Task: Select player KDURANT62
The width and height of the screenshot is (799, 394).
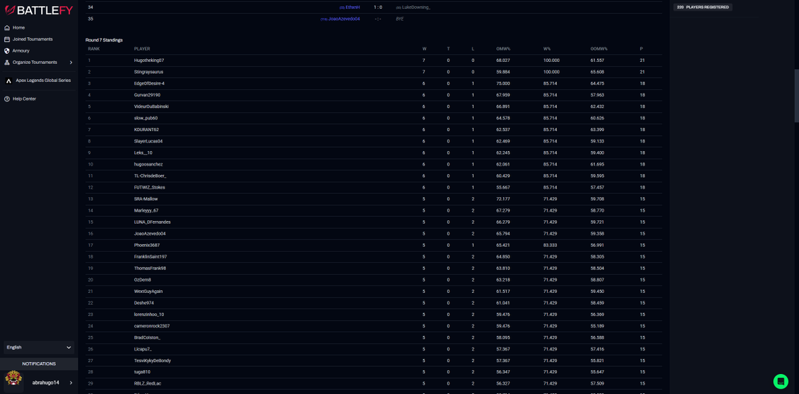Action: (146, 130)
